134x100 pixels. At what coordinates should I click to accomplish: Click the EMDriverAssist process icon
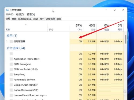click(11, 69)
